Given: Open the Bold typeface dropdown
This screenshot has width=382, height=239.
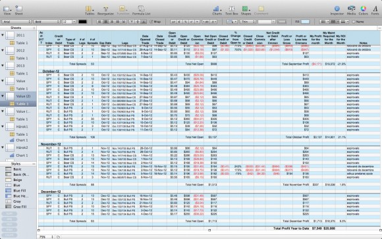Looking at the screenshot, I should pos(47,22).
